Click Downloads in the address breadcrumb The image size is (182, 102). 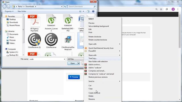[30, 7]
